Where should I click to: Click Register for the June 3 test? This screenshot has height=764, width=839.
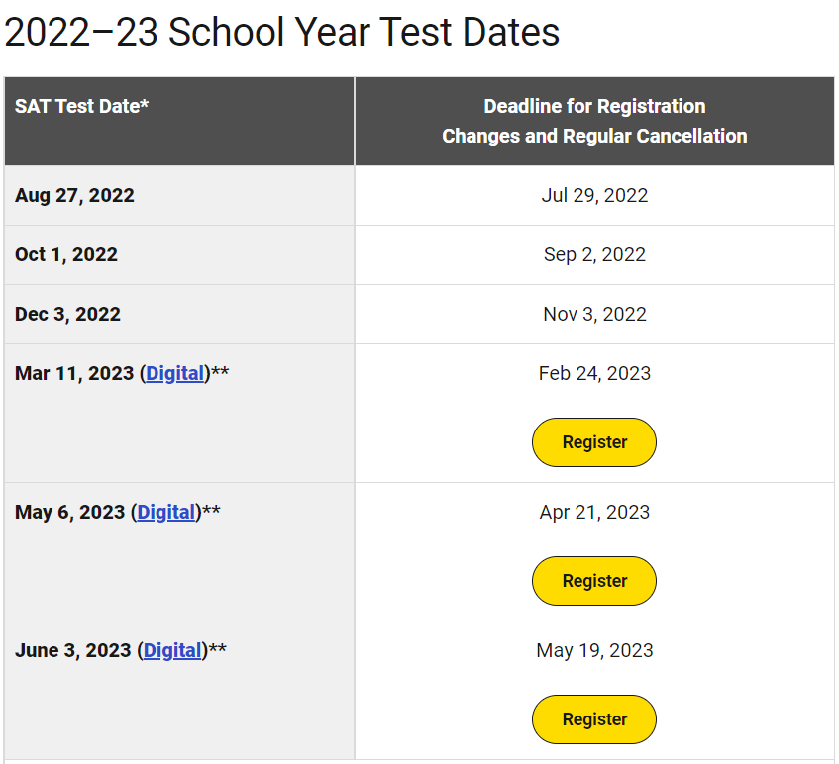pyautogui.click(x=594, y=719)
